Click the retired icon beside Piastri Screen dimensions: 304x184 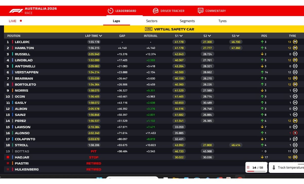click(x=8, y=163)
